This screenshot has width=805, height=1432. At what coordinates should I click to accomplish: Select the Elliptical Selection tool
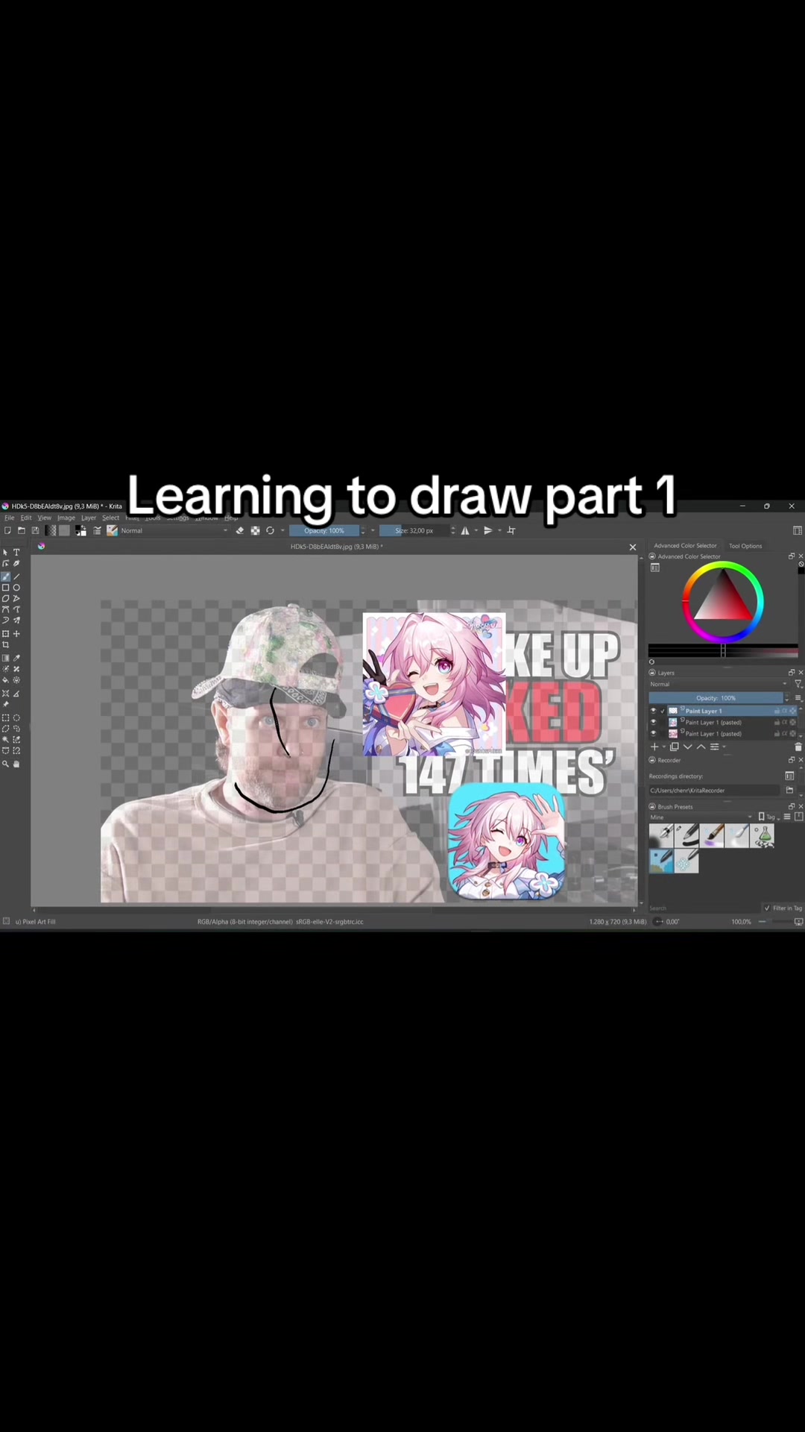(16, 718)
